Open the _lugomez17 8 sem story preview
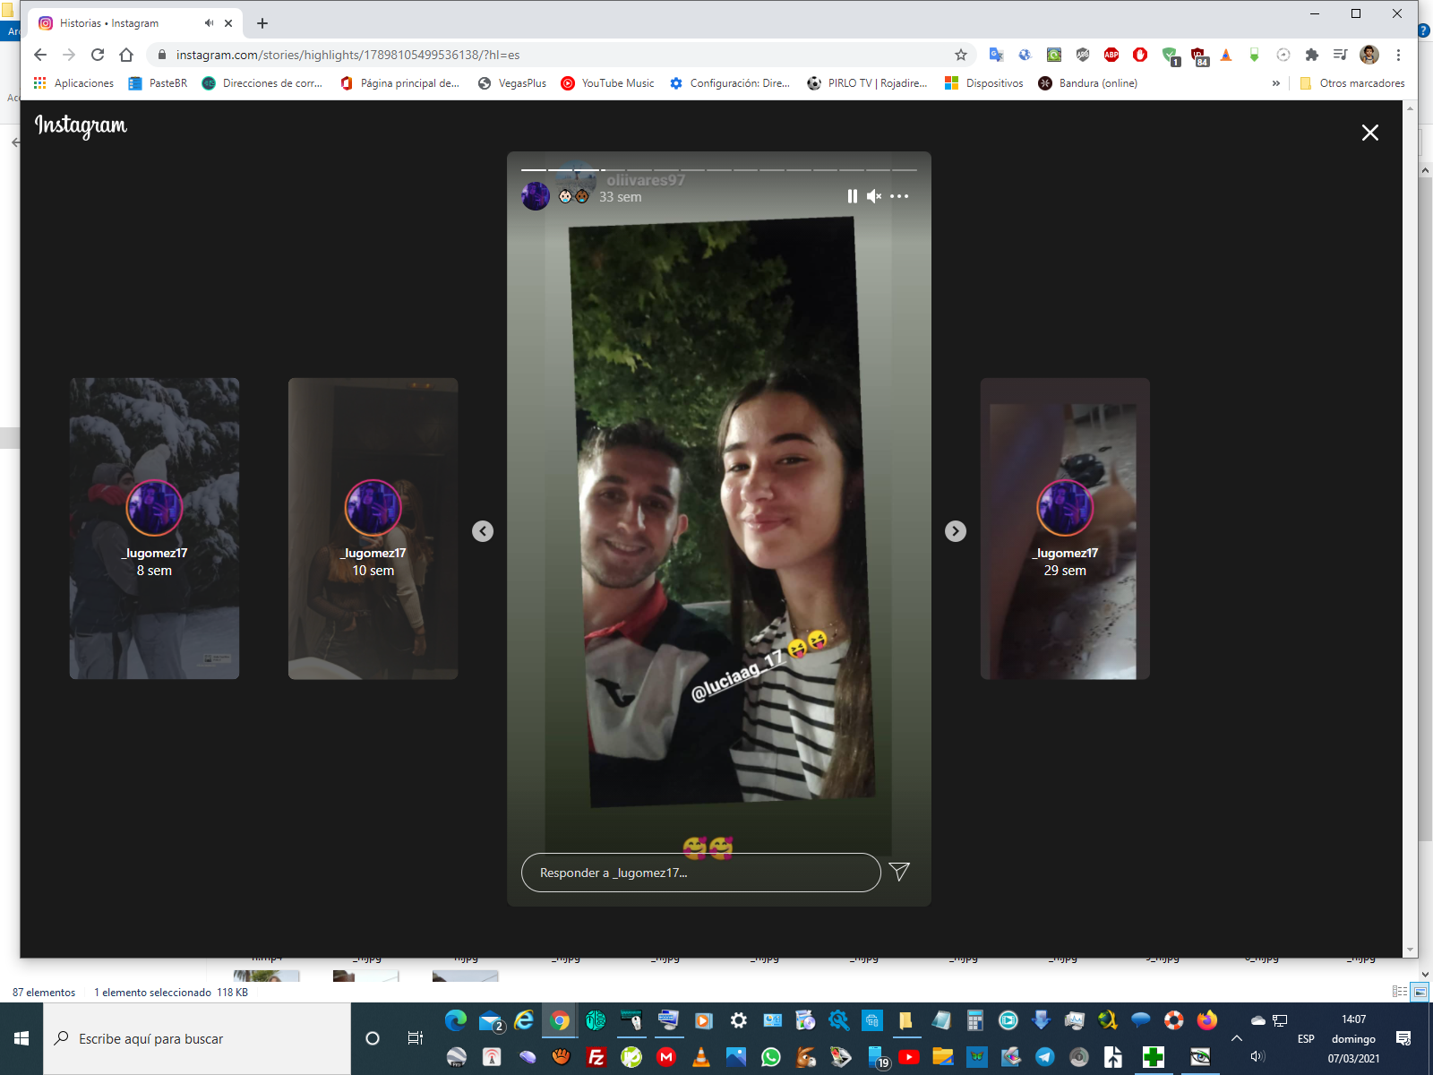Viewport: 1433px width, 1075px height. [154, 529]
